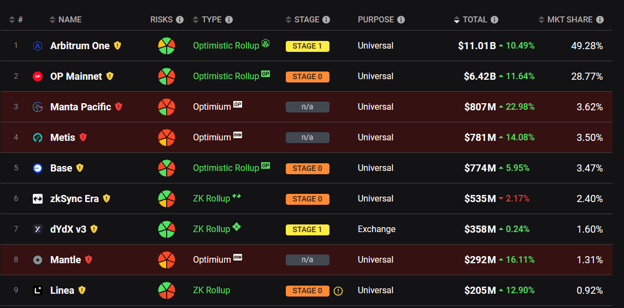Click the info icon next to PURPOSE header

point(401,20)
